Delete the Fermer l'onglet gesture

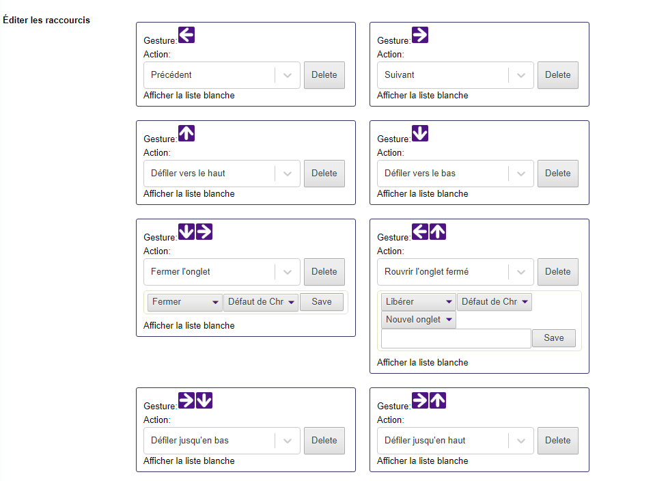pos(324,272)
